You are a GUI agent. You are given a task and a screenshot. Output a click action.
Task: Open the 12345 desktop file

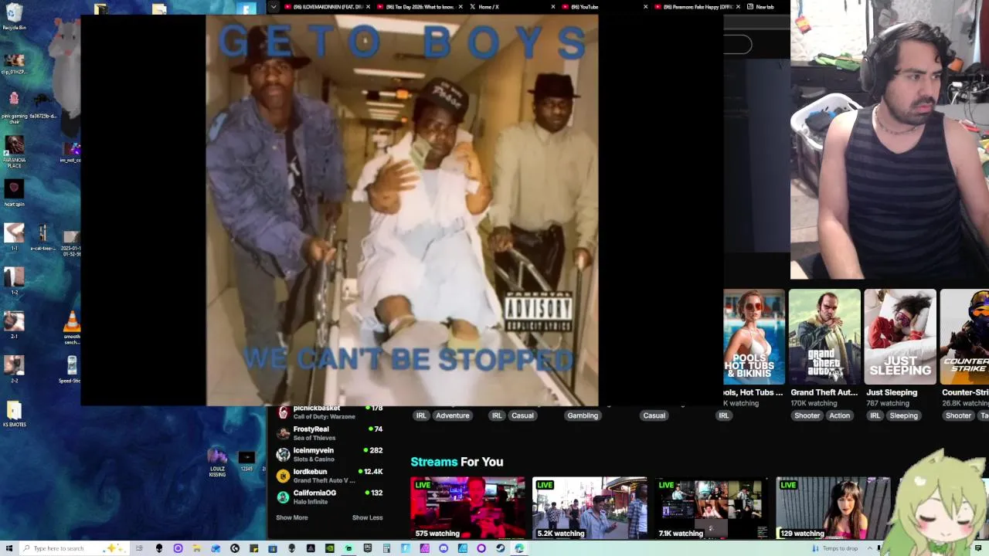coord(246,460)
